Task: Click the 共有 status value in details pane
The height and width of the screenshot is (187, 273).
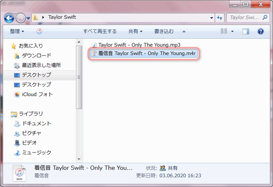Action: coord(172,168)
